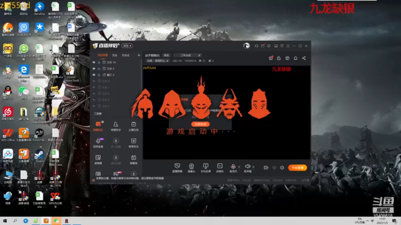Open the hamburger menu in title bar

click(288, 46)
